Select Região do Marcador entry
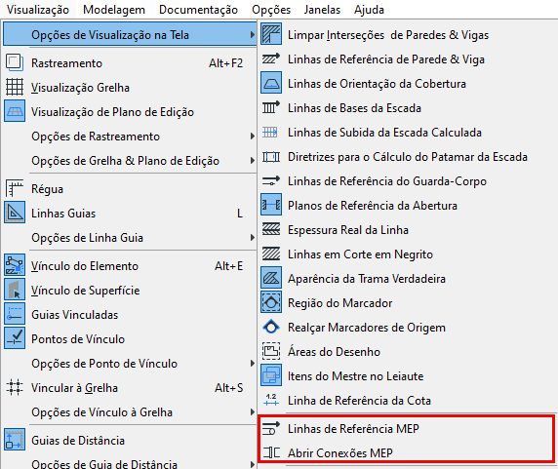 [x=408, y=302]
